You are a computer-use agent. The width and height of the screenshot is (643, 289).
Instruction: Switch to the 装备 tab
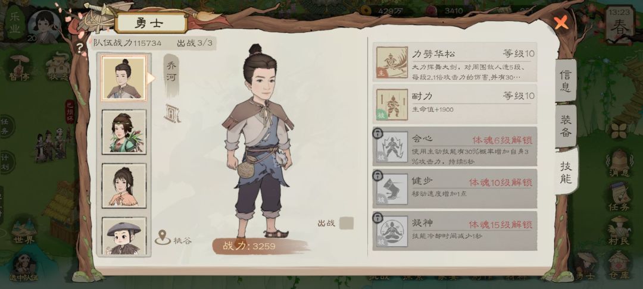(566, 125)
